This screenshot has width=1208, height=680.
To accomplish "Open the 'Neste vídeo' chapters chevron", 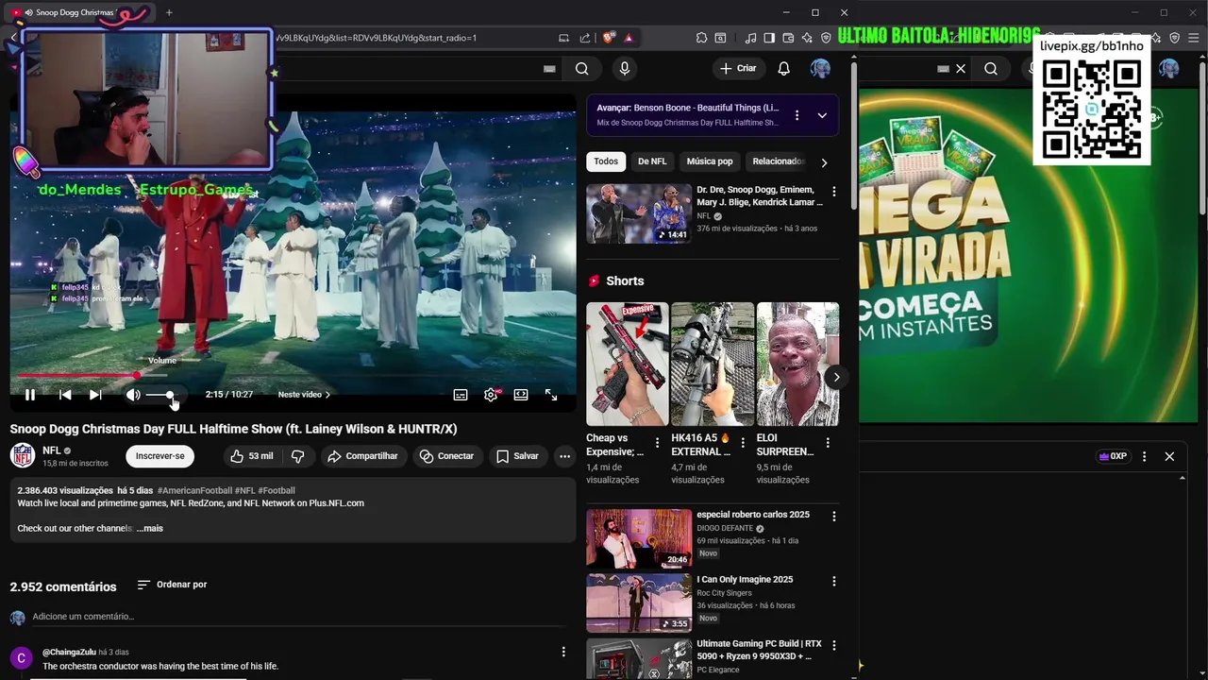I will [327, 395].
